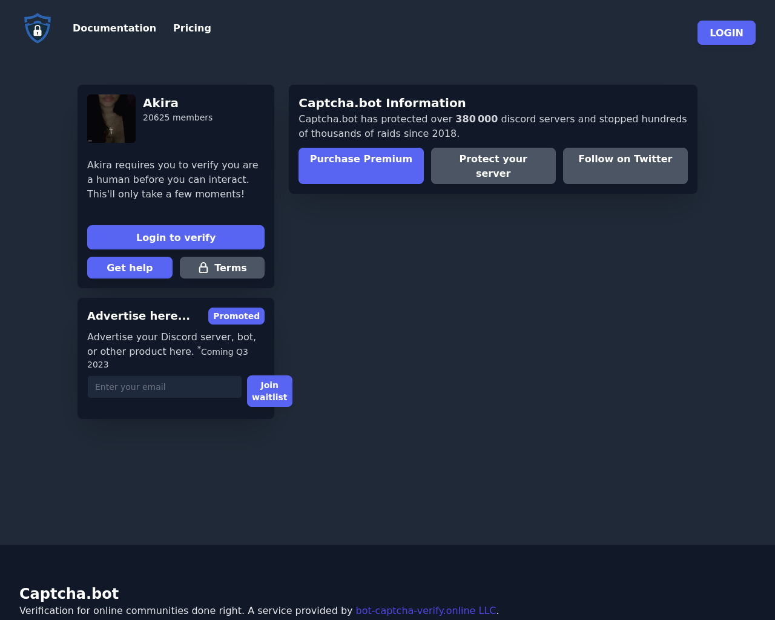Click the Captcha.bot footer title

point(69,593)
